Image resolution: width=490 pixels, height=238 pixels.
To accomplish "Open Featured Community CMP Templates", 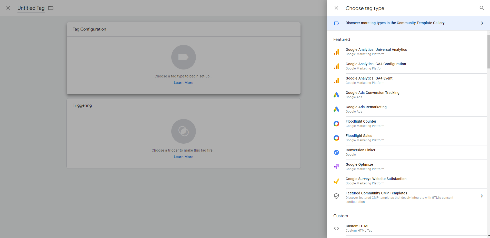I will tap(407, 197).
